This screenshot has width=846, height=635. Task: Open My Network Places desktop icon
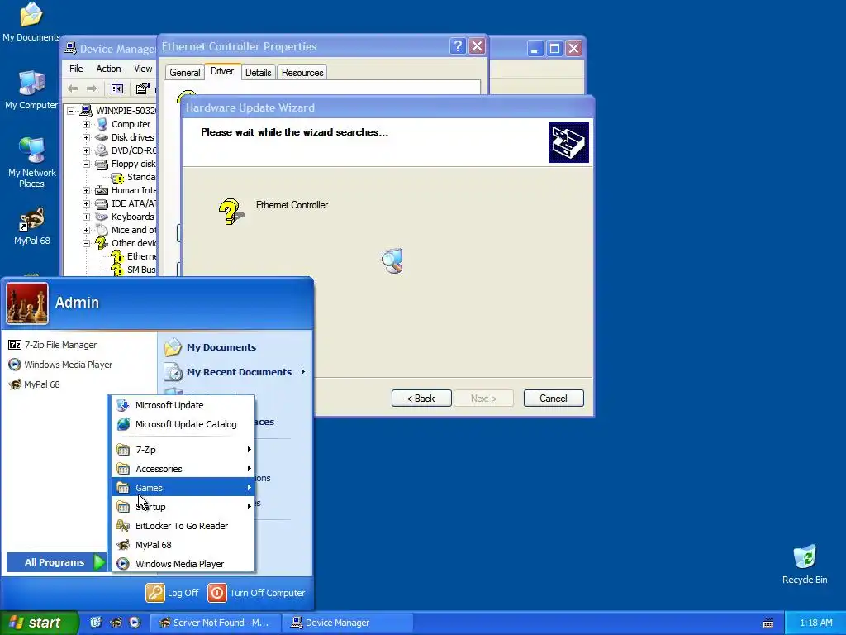click(x=32, y=162)
